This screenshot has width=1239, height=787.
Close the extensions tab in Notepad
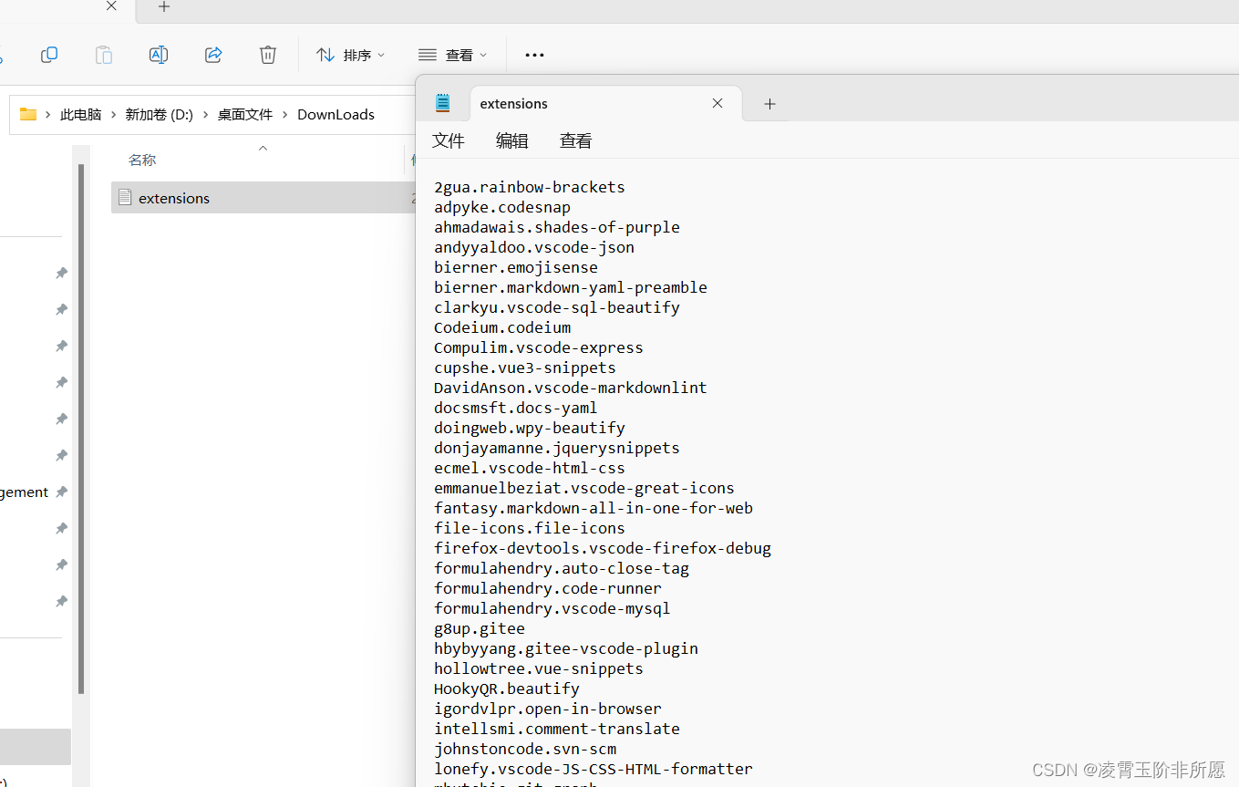[718, 103]
